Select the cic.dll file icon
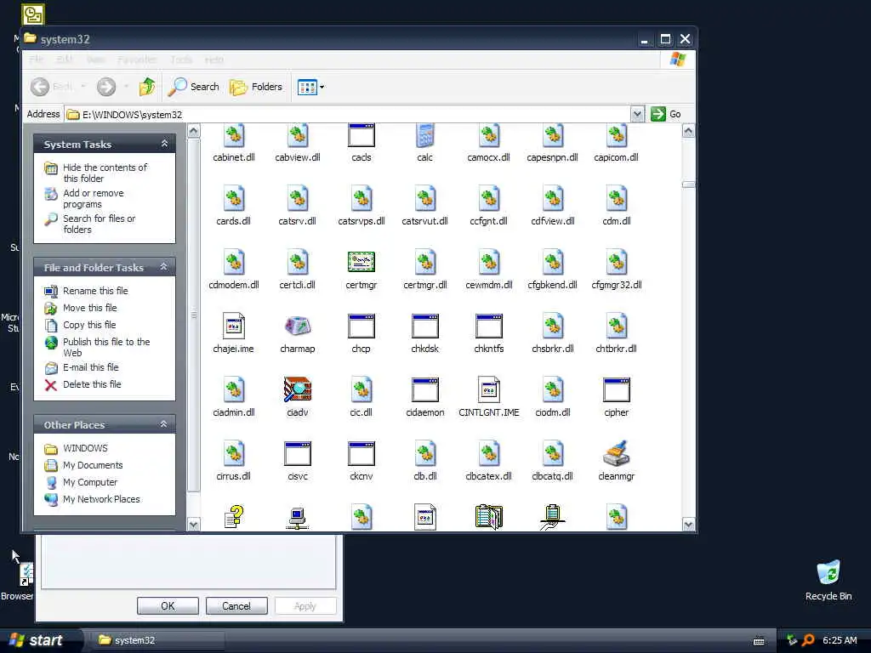The width and height of the screenshot is (871, 653). pos(361,389)
